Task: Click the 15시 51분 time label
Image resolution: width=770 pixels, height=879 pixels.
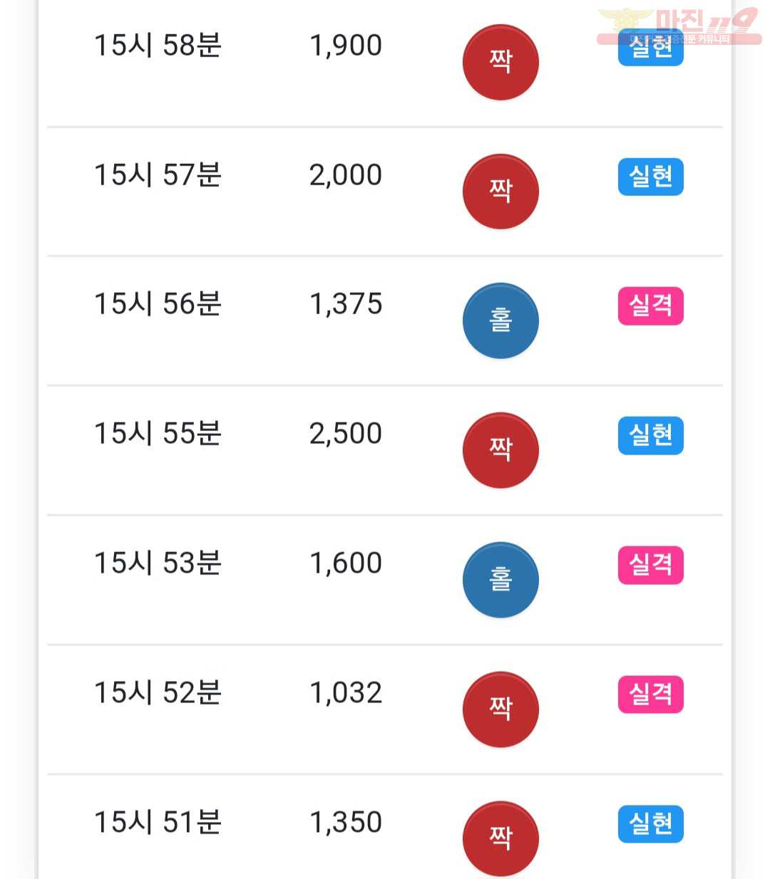Action: click(158, 822)
